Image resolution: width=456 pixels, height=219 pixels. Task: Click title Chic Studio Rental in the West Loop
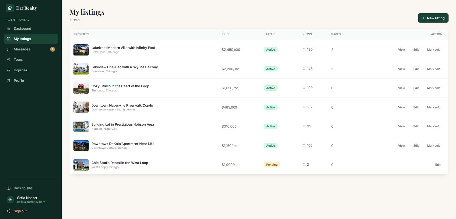(x=120, y=163)
